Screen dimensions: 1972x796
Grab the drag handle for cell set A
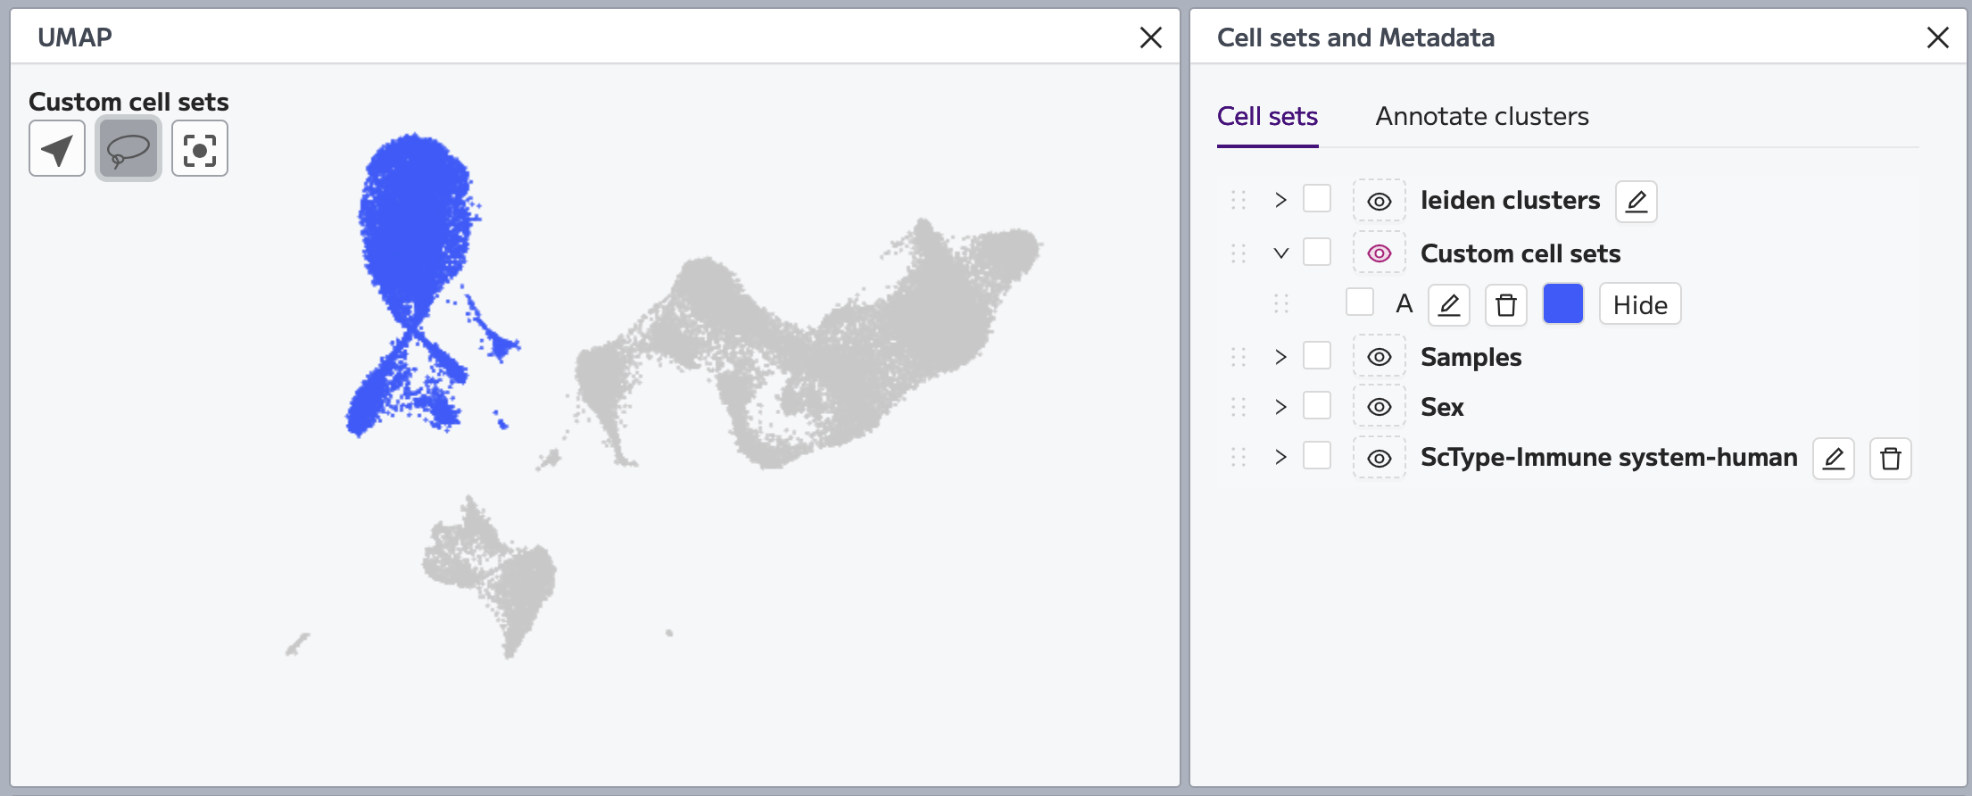[1281, 304]
